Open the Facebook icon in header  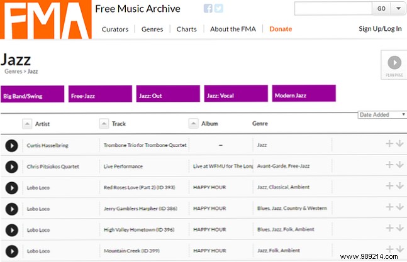click(208, 9)
